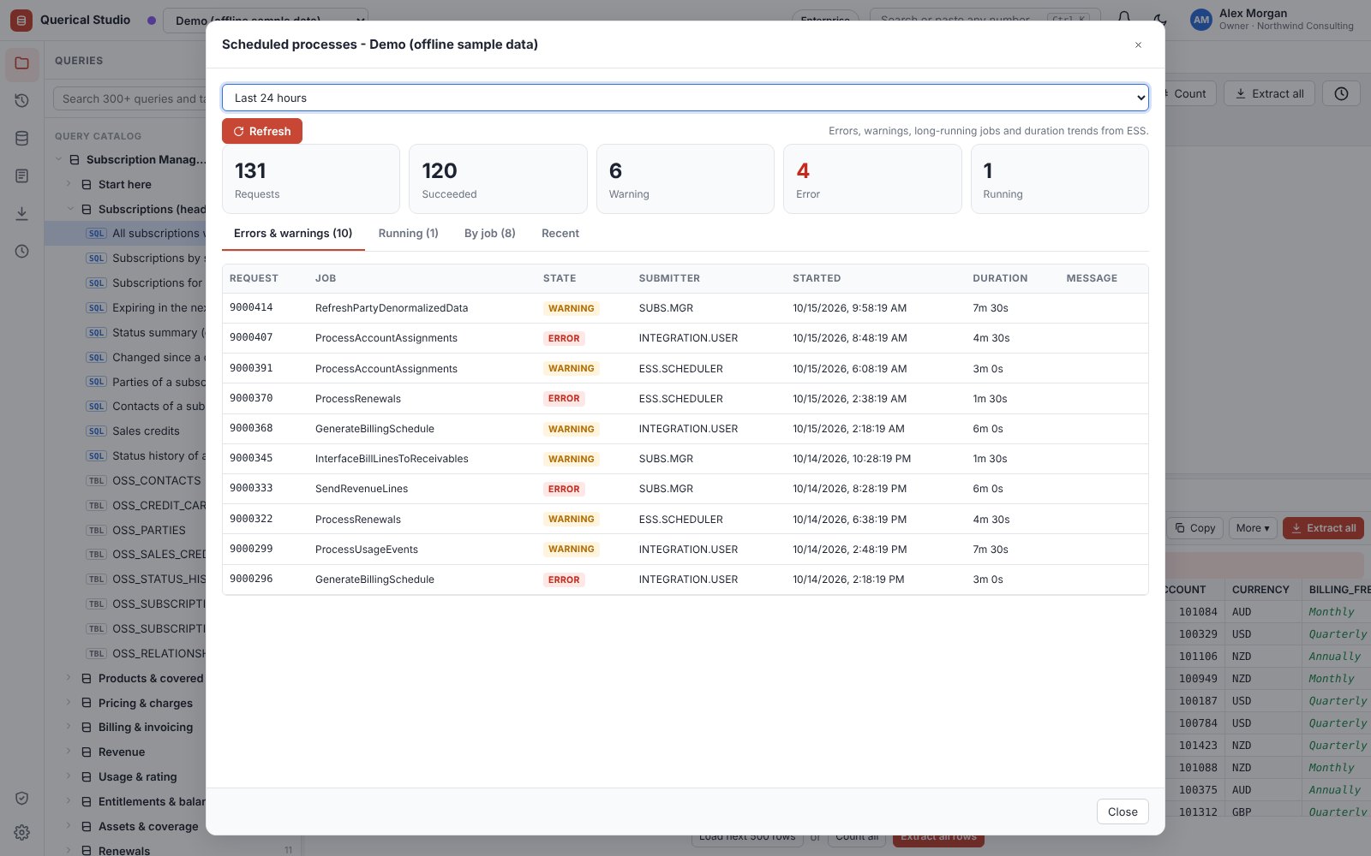Open the More dropdown in the results toolbar
The width and height of the screenshot is (1371, 856).
coord(1253,528)
